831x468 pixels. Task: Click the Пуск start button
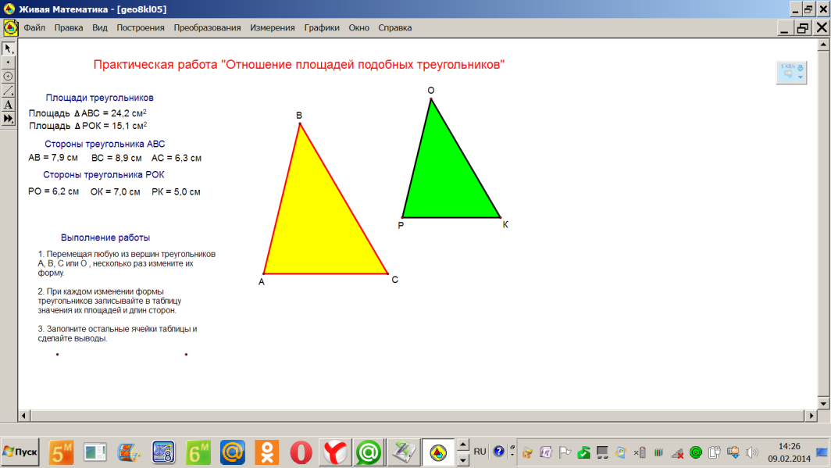click(21, 452)
